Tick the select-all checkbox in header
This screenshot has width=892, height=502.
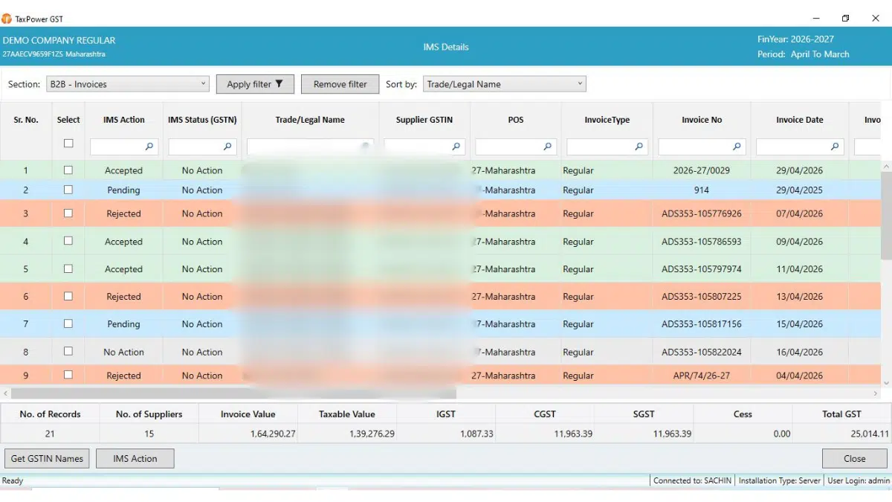68,144
